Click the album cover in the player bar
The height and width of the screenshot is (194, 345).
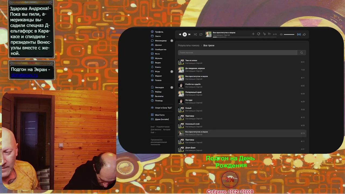[x=208, y=34]
